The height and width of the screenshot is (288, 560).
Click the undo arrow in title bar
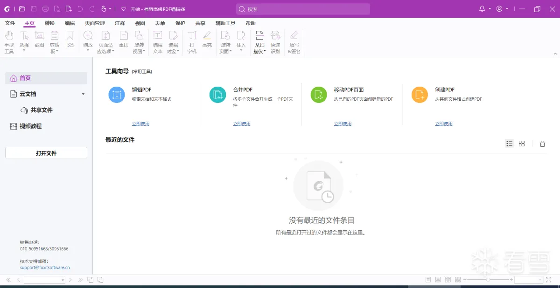[x=80, y=9]
